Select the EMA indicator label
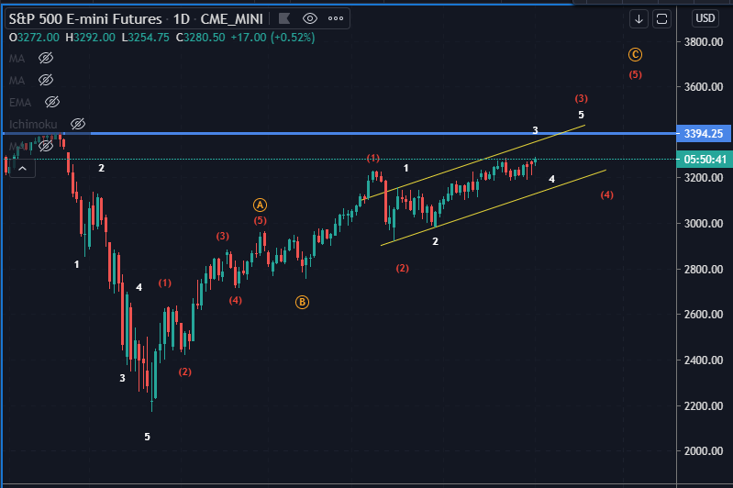 (x=20, y=103)
